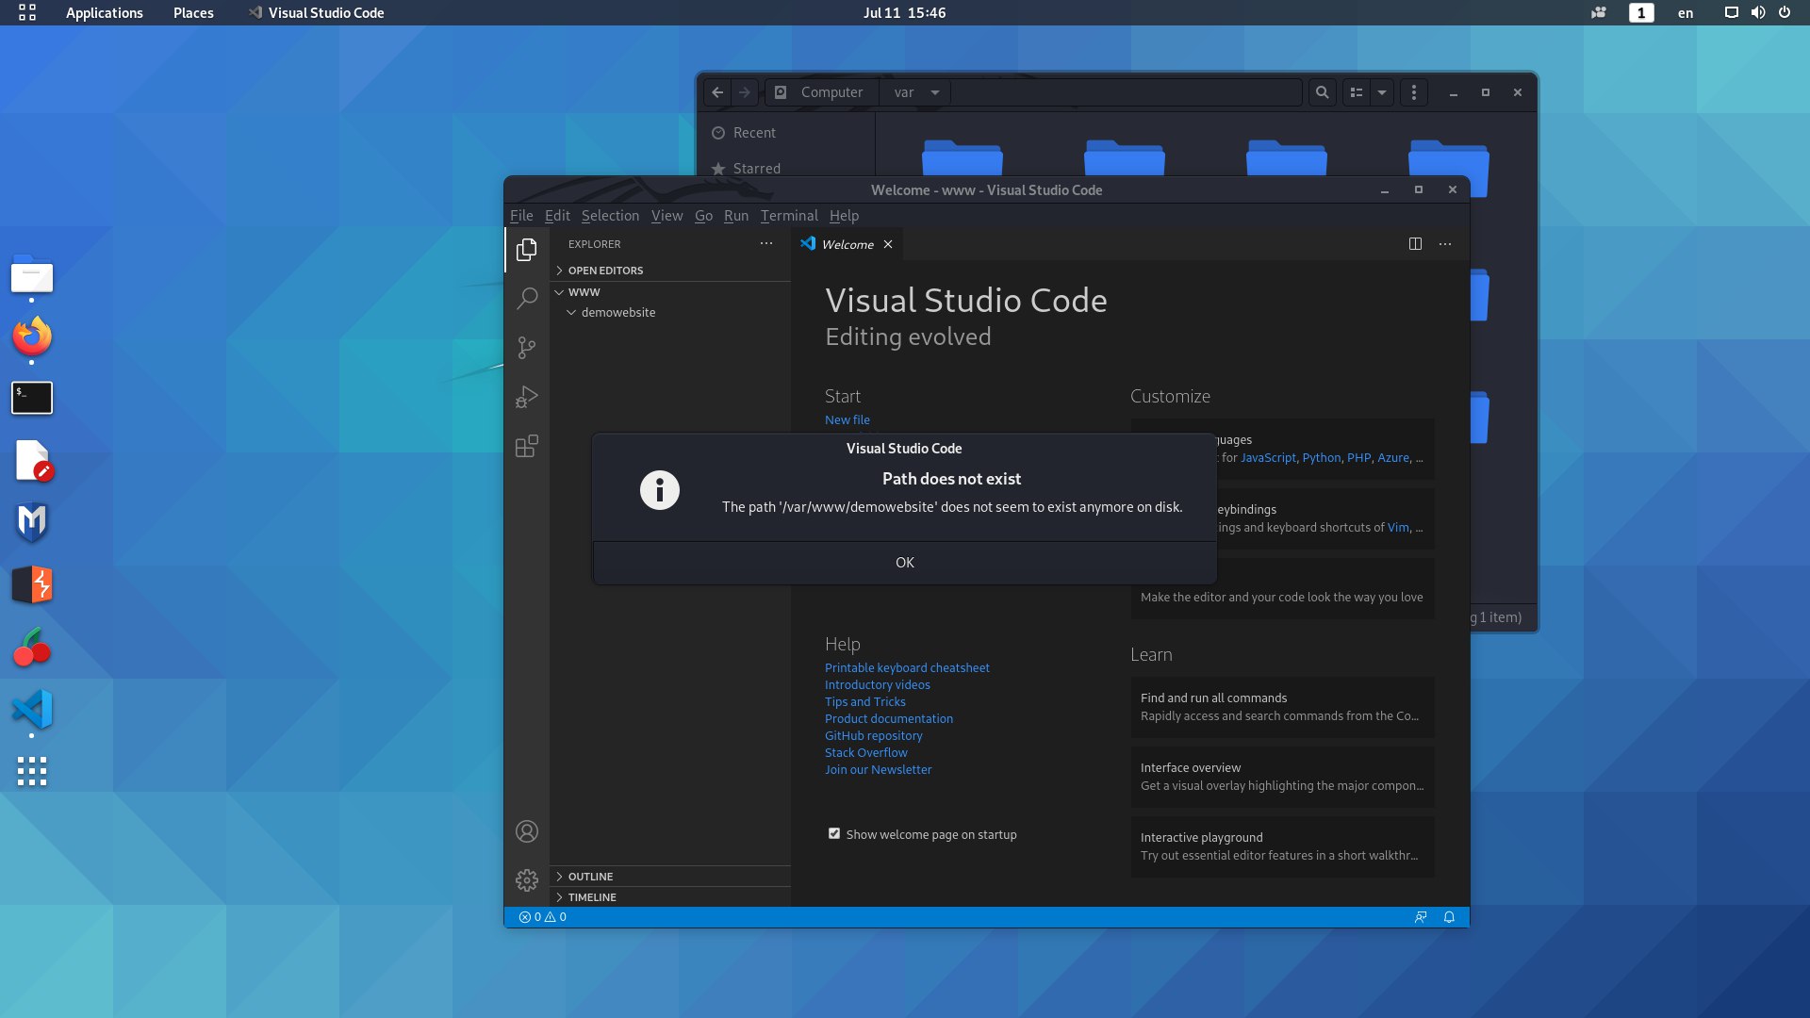This screenshot has width=1810, height=1018.
Task: Open the view options dropdown in file manager
Action: (1382, 92)
